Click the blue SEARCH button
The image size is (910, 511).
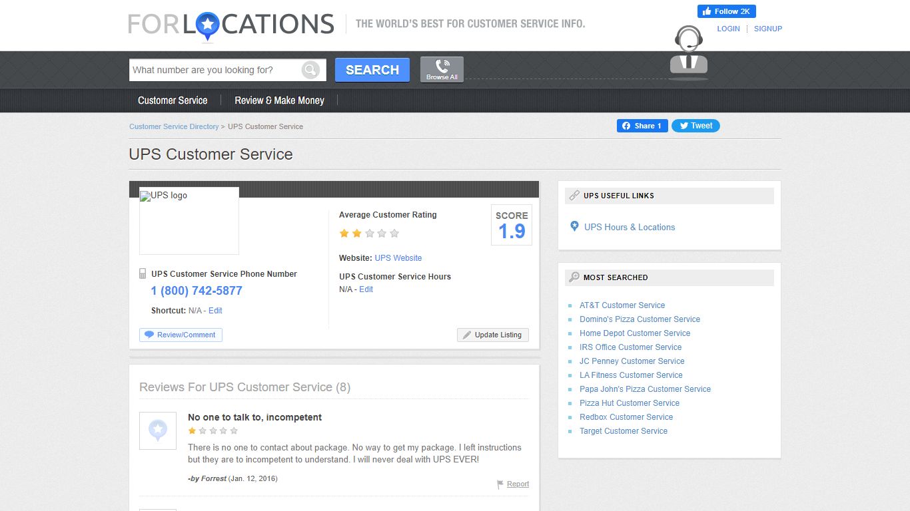(372, 70)
